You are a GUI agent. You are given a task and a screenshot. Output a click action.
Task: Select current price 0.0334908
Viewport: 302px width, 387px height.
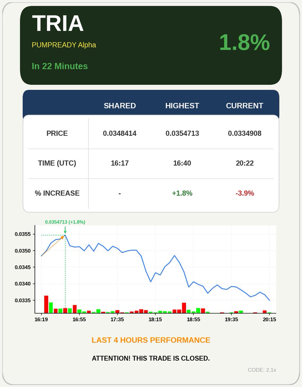click(245, 134)
